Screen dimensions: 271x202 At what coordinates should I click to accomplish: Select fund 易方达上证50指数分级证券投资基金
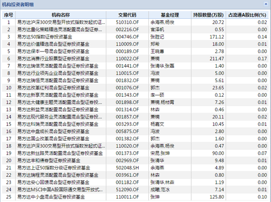tap(54, 168)
